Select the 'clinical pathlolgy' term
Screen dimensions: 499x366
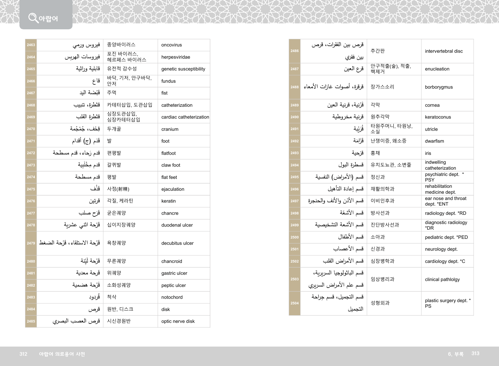(x=442, y=279)
